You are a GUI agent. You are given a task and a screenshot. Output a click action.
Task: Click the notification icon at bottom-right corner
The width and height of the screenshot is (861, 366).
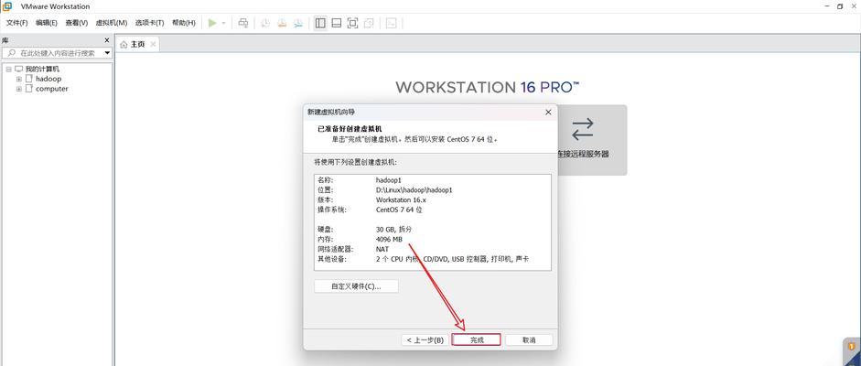852,347
